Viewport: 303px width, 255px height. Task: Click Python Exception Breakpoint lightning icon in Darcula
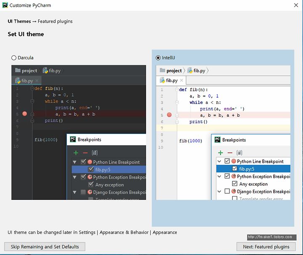tap(90, 177)
